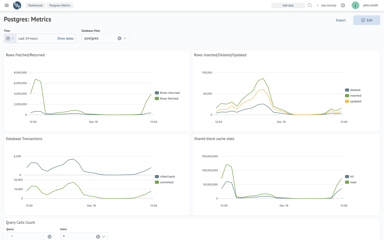Click Show dates in time picker

(x=65, y=38)
